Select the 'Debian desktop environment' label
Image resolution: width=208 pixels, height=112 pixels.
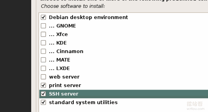point(88,17)
